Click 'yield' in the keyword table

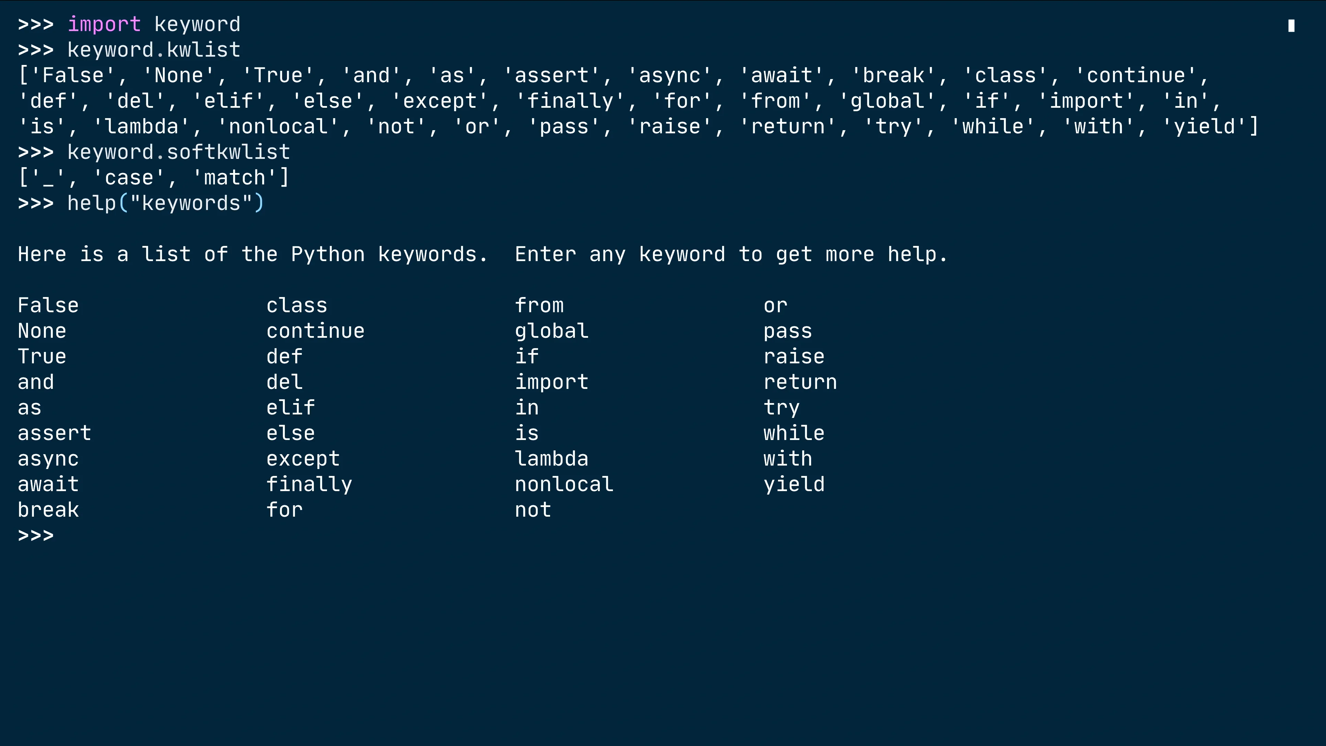[x=794, y=484]
